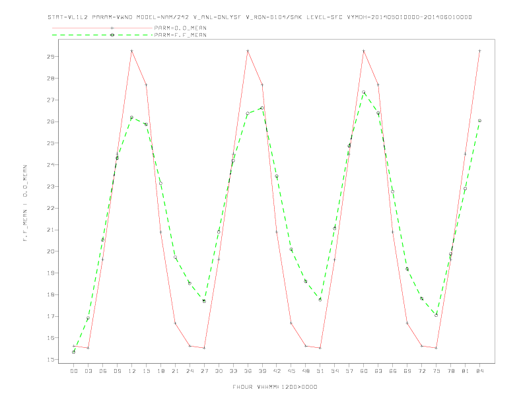This screenshot has width=523, height=404.
Task: Click y-axis tick label 29
Action: pos(51,57)
